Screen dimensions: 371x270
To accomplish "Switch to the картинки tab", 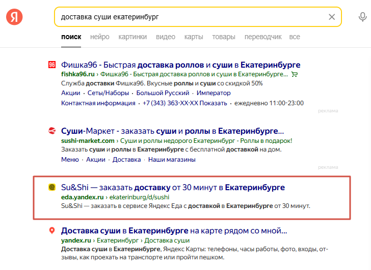I will (x=132, y=37).
